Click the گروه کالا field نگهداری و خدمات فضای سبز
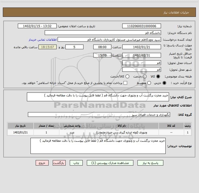The height and width of the screenshot is (193, 199). pyautogui.click(x=99, y=115)
